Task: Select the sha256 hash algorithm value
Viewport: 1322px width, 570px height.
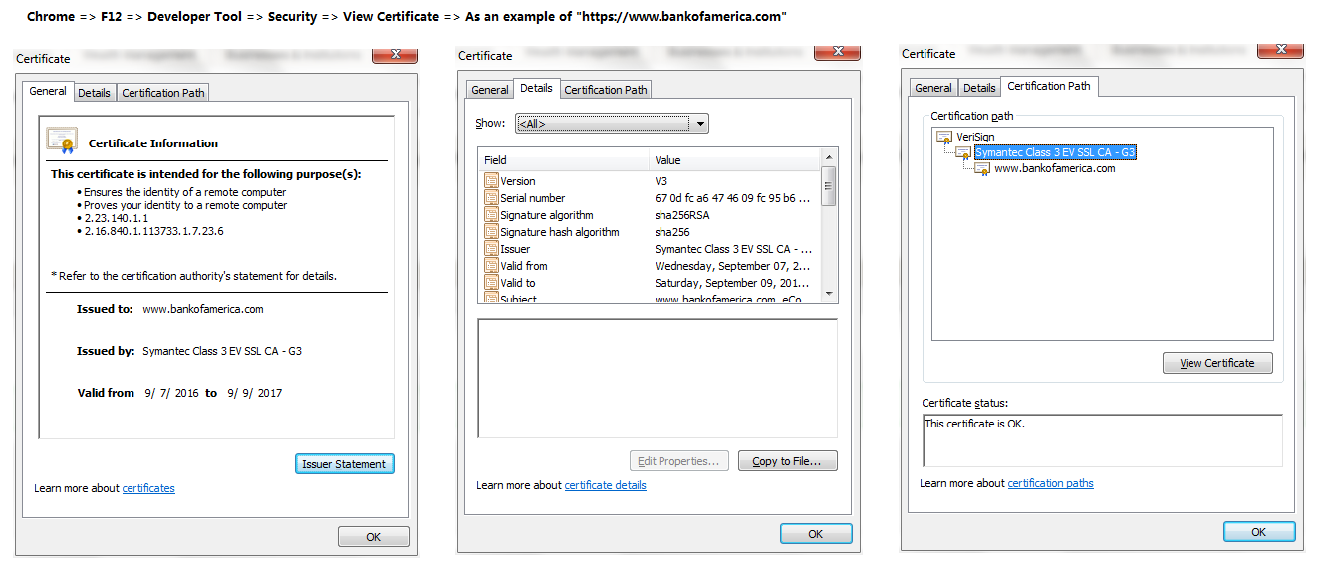Action: pyautogui.click(x=672, y=232)
